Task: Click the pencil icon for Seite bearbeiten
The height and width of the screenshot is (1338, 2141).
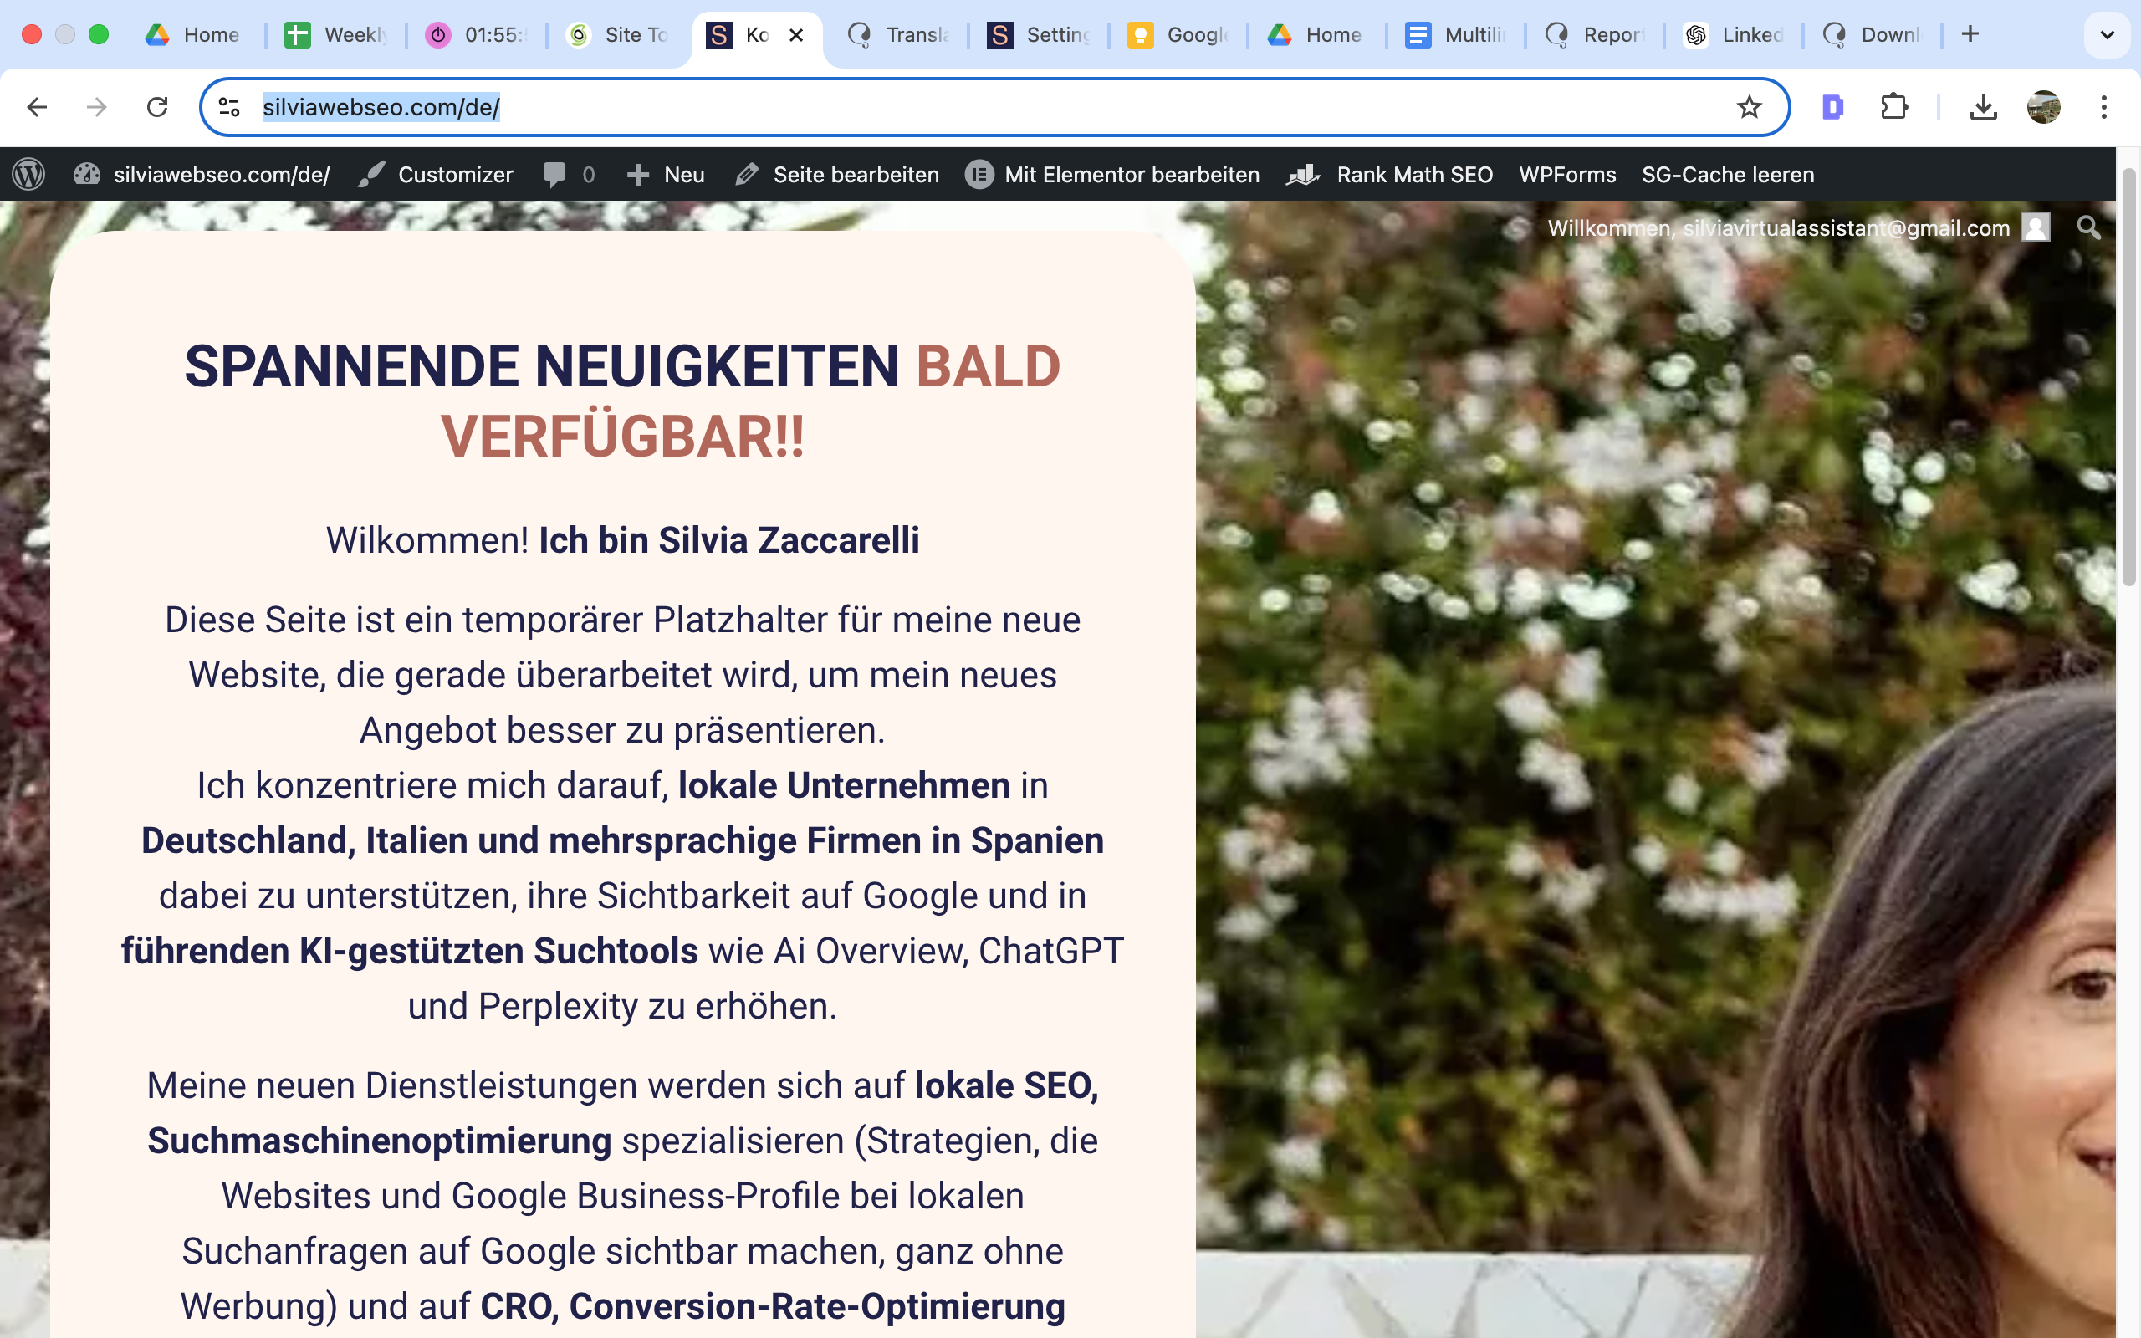Action: [x=747, y=174]
